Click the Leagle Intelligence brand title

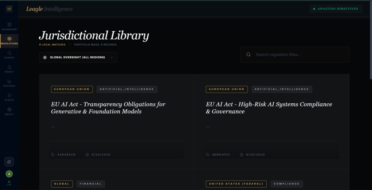49,9
